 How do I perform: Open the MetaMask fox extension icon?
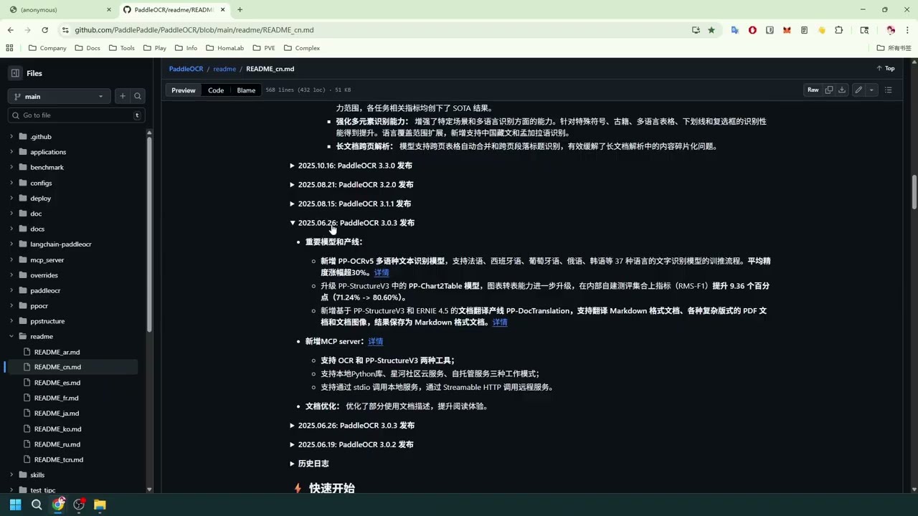tap(787, 30)
